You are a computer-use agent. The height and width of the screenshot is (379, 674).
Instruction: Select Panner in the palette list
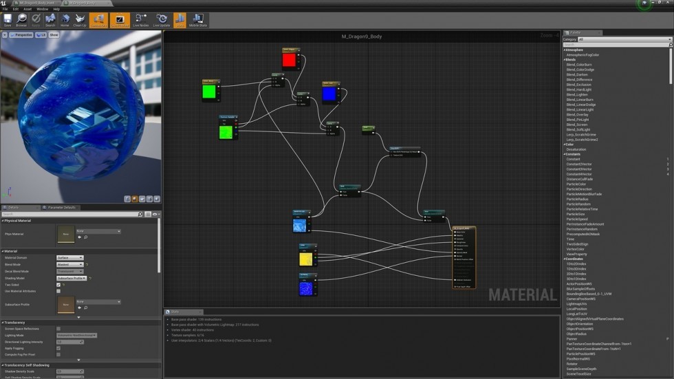[x=572, y=339]
